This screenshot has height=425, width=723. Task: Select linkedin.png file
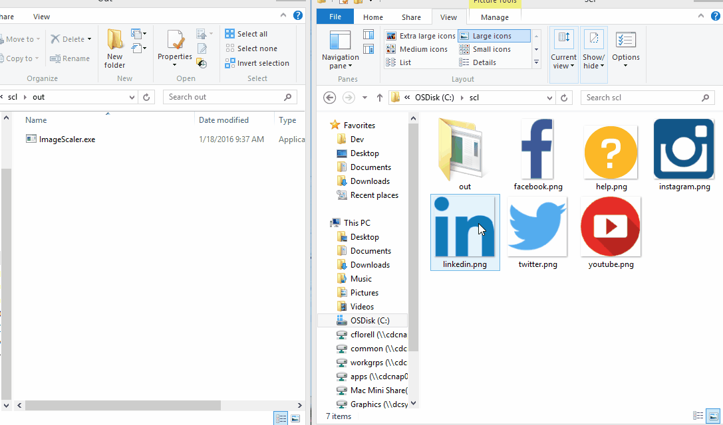pos(465,232)
